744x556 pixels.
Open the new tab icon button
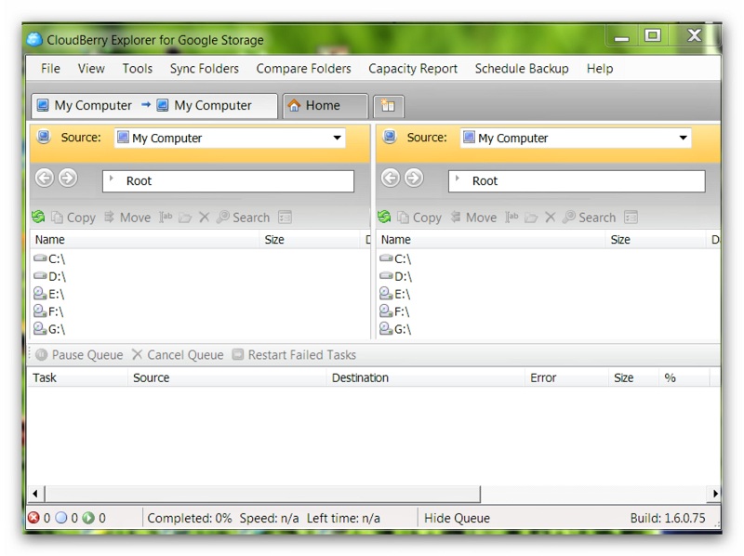coord(388,106)
